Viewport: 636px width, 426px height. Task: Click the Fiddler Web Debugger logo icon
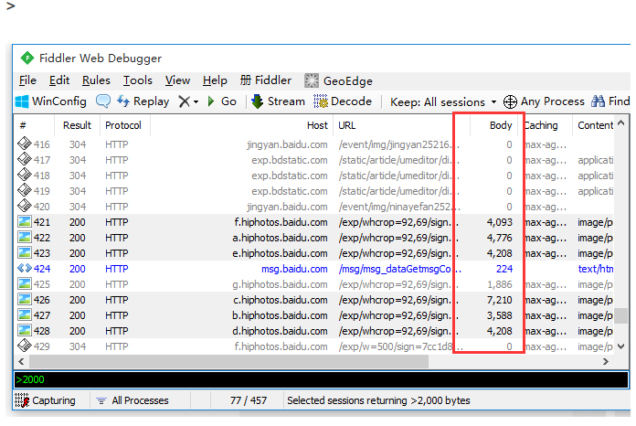(27, 59)
